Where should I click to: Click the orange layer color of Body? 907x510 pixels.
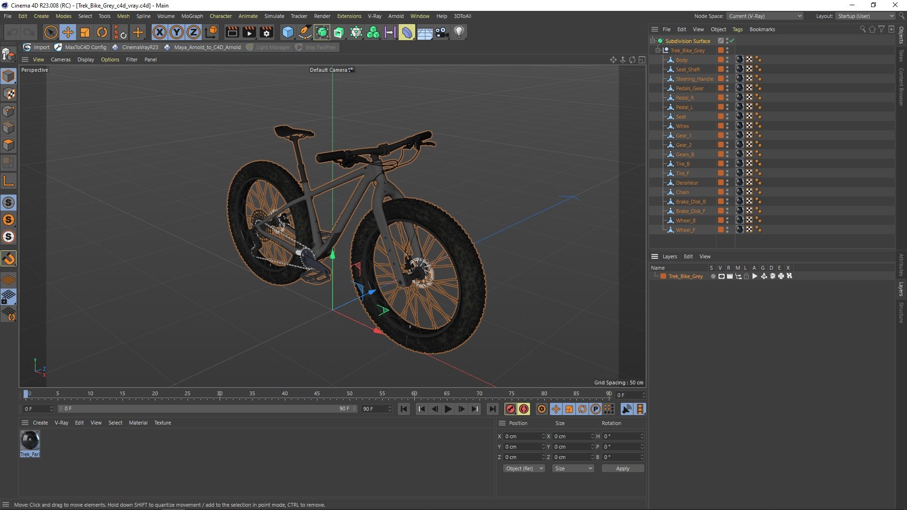(x=721, y=60)
